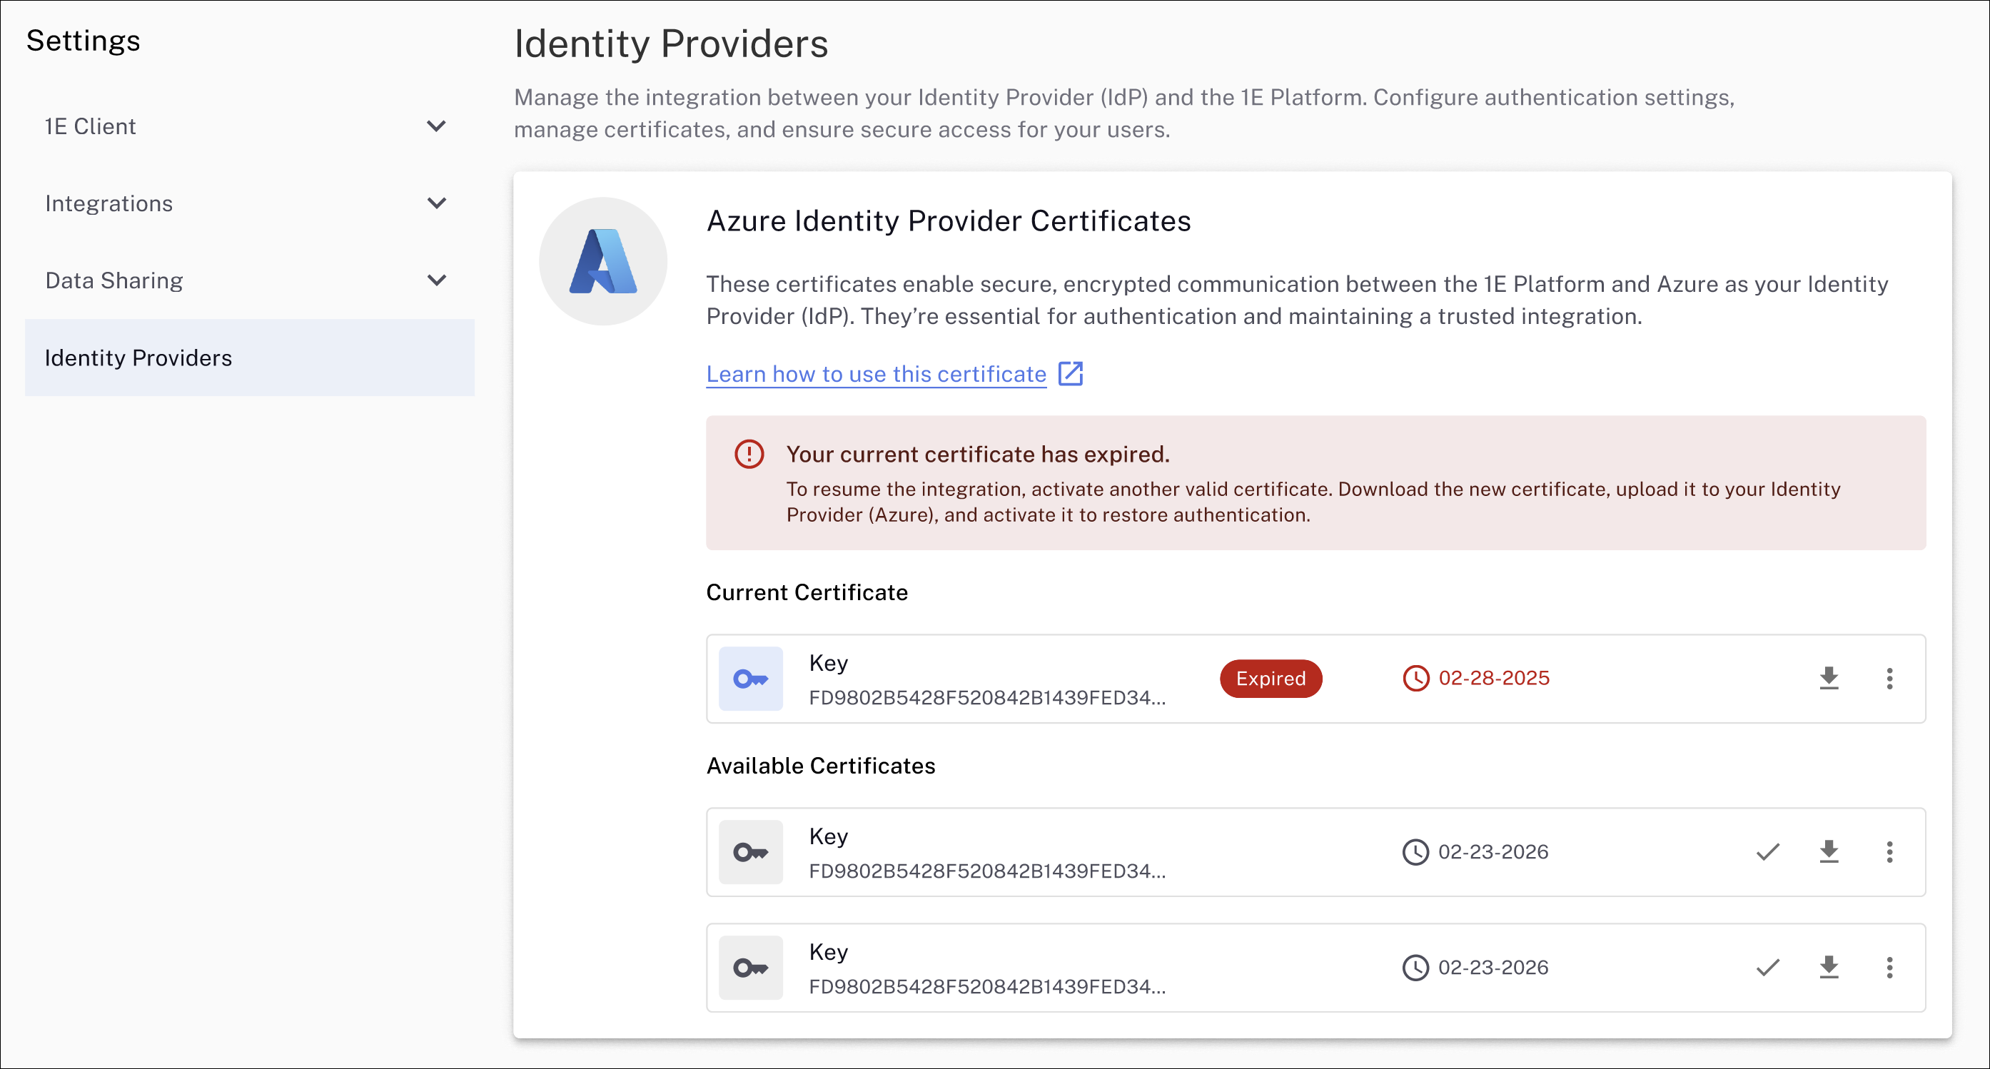Click the external link icon beside Learn how
The height and width of the screenshot is (1069, 1990).
coord(1071,373)
